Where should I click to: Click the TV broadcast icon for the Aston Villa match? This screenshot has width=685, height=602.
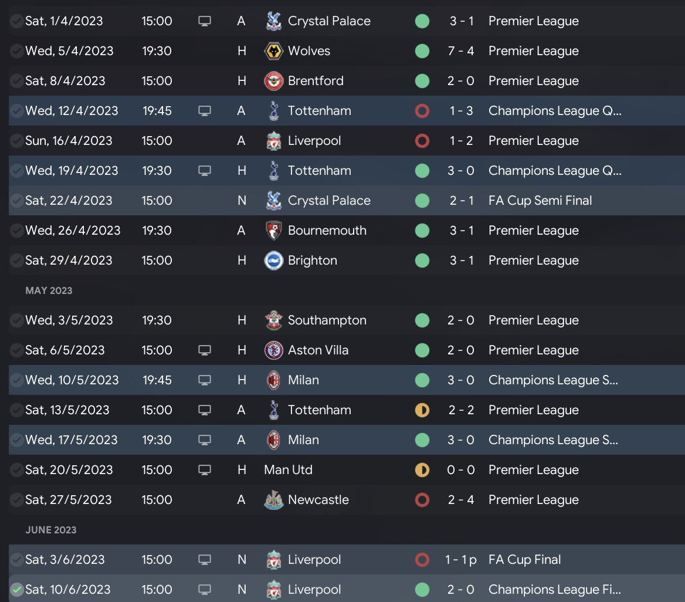204,350
